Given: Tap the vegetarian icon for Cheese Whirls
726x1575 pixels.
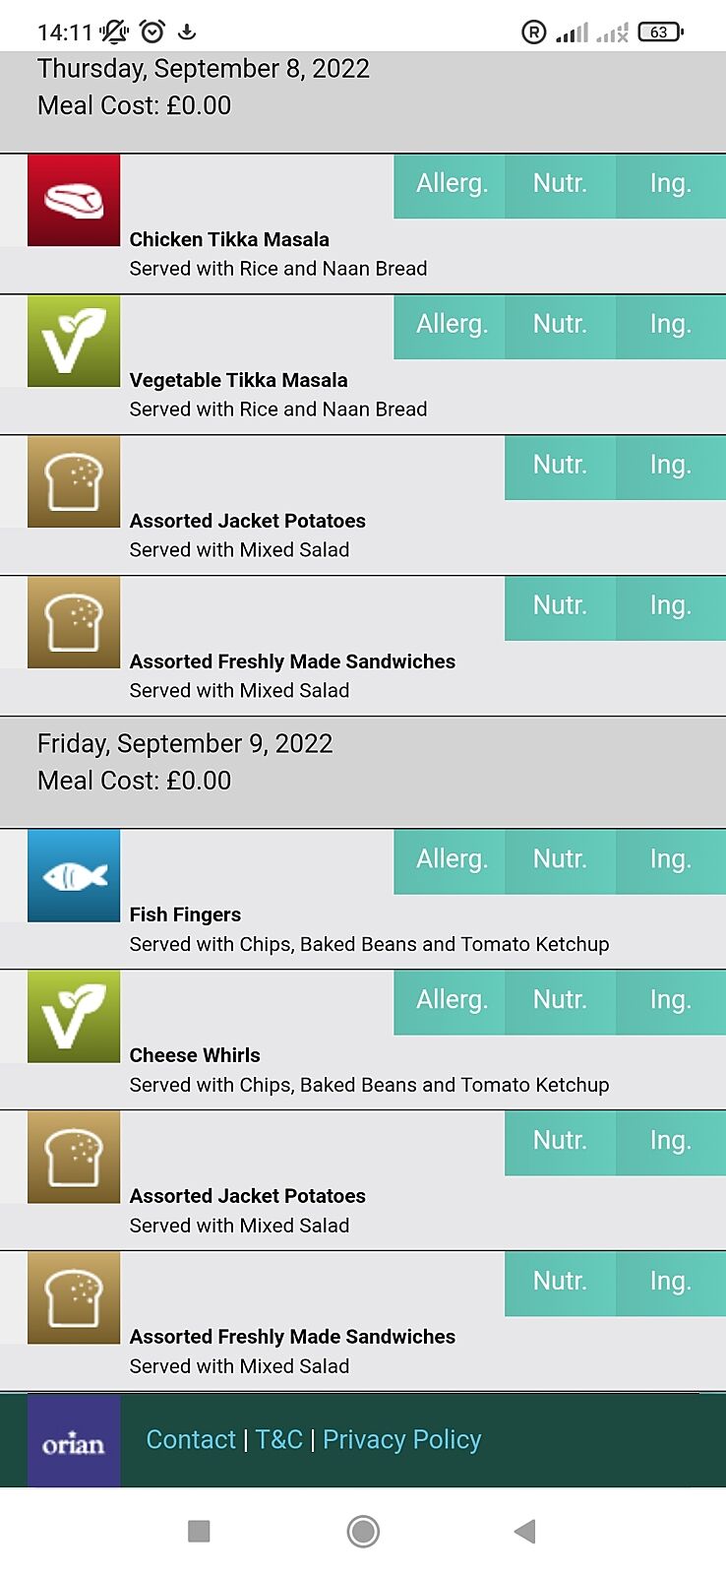Looking at the screenshot, I should click(x=74, y=1016).
